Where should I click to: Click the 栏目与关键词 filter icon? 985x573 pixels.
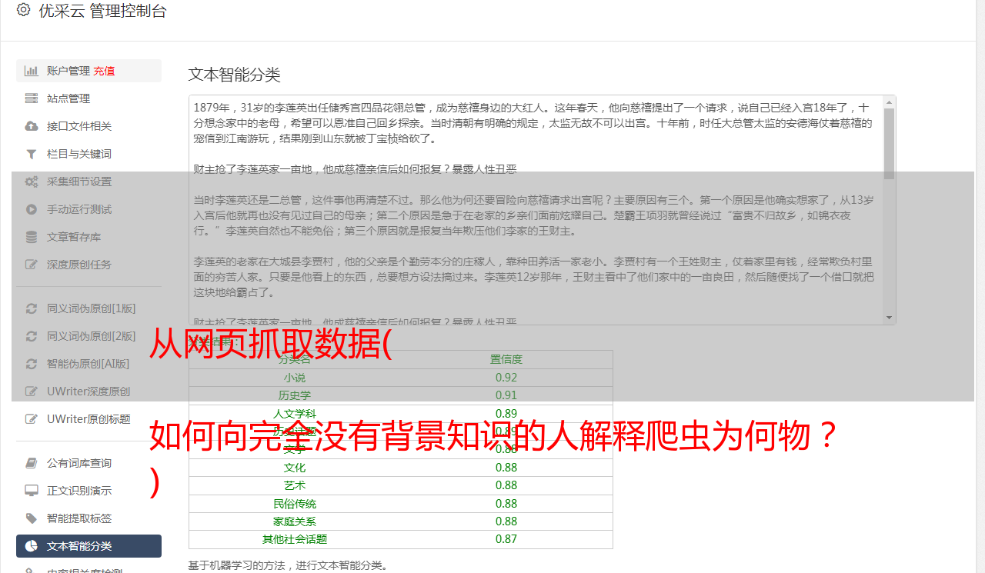[32, 154]
